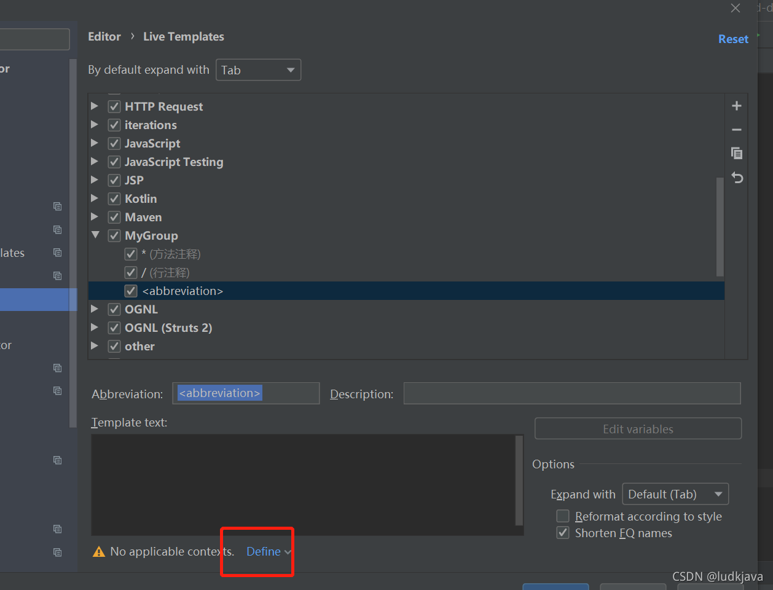Expand the JavaScript Testing group arrow
This screenshot has width=773, height=590.
pos(95,161)
